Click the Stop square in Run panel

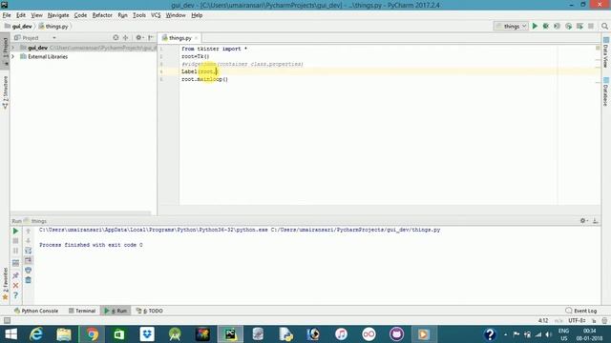(15, 241)
